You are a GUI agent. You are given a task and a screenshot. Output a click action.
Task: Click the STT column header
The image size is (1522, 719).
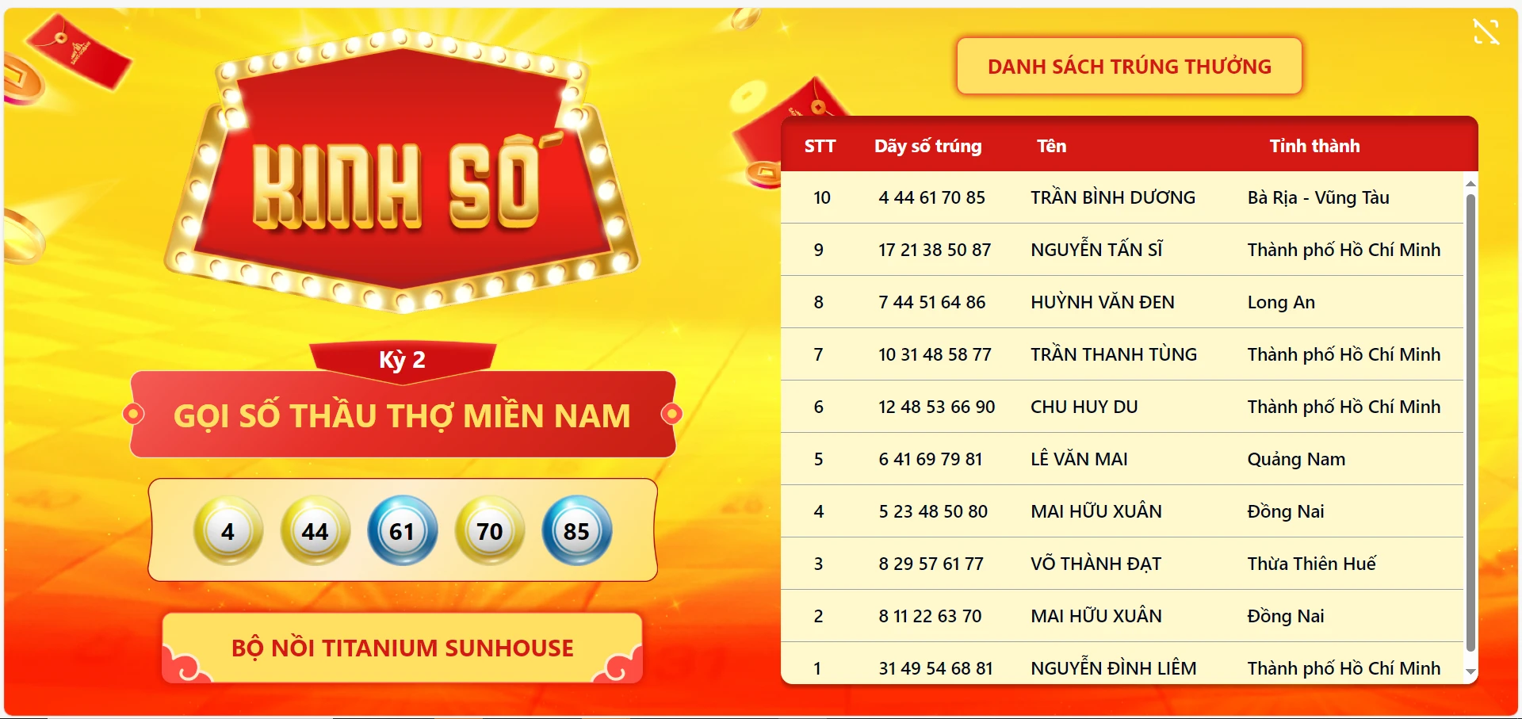[x=820, y=146]
